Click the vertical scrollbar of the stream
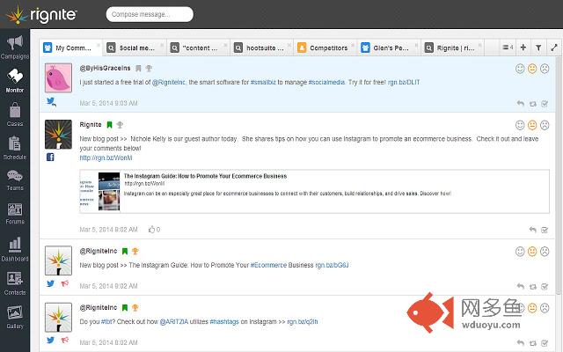Viewport: 563px width, 352px height. tap(559, 176)
